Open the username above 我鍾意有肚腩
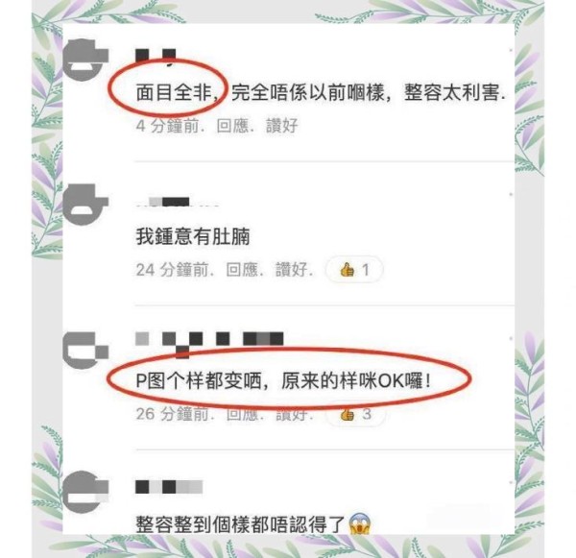576x558 pixels. (177, 202)
